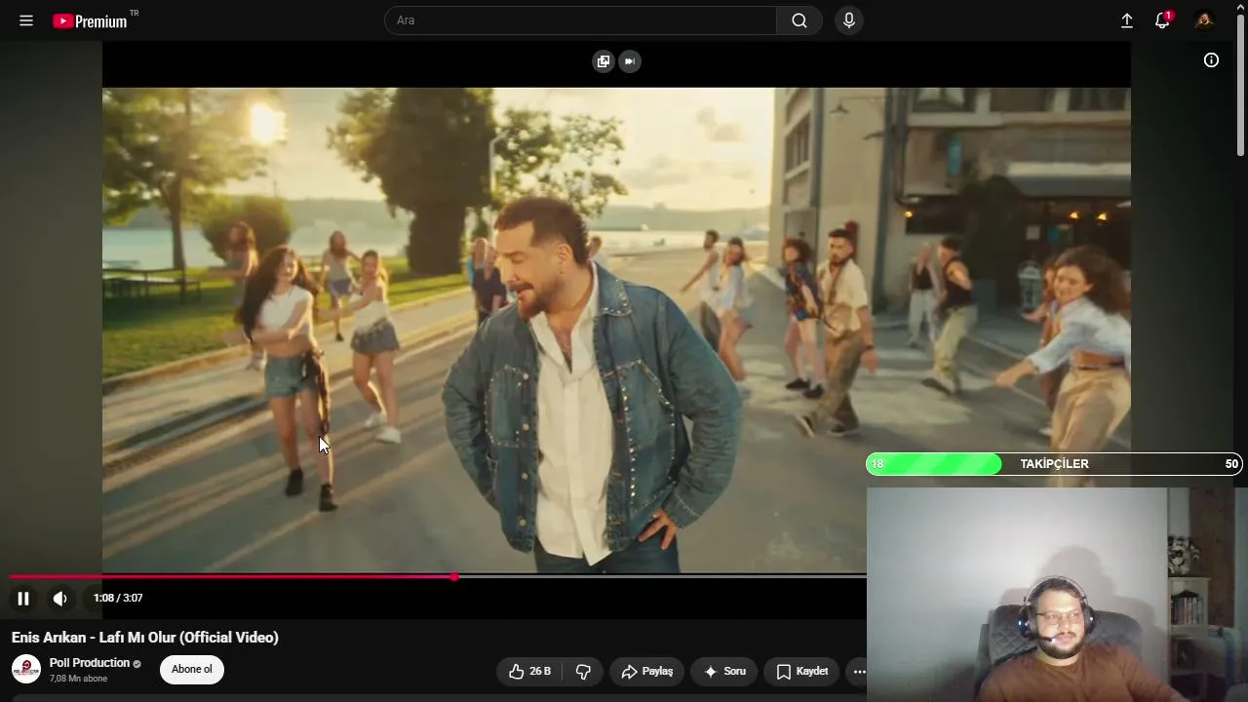Like the video (26 B)
This screenshot has height=702, width=1248.
[530, 672]
